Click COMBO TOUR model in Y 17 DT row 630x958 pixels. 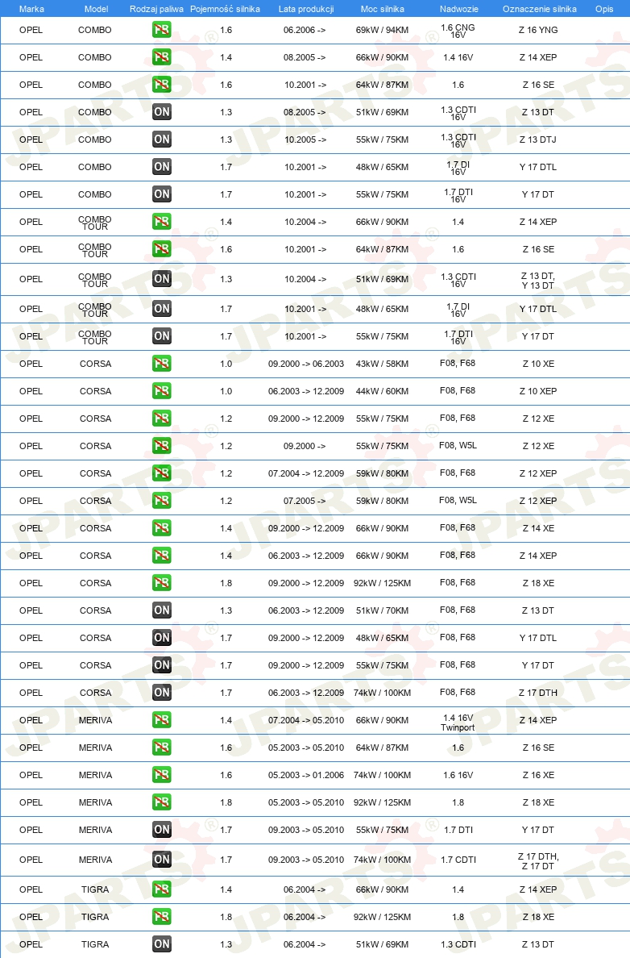coord(94,337)
